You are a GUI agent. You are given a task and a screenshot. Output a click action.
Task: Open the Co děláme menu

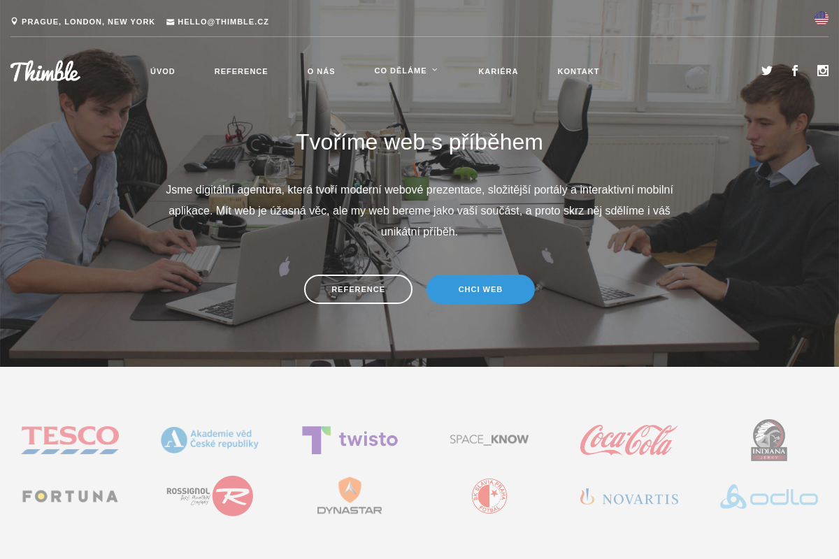(401, 71)
